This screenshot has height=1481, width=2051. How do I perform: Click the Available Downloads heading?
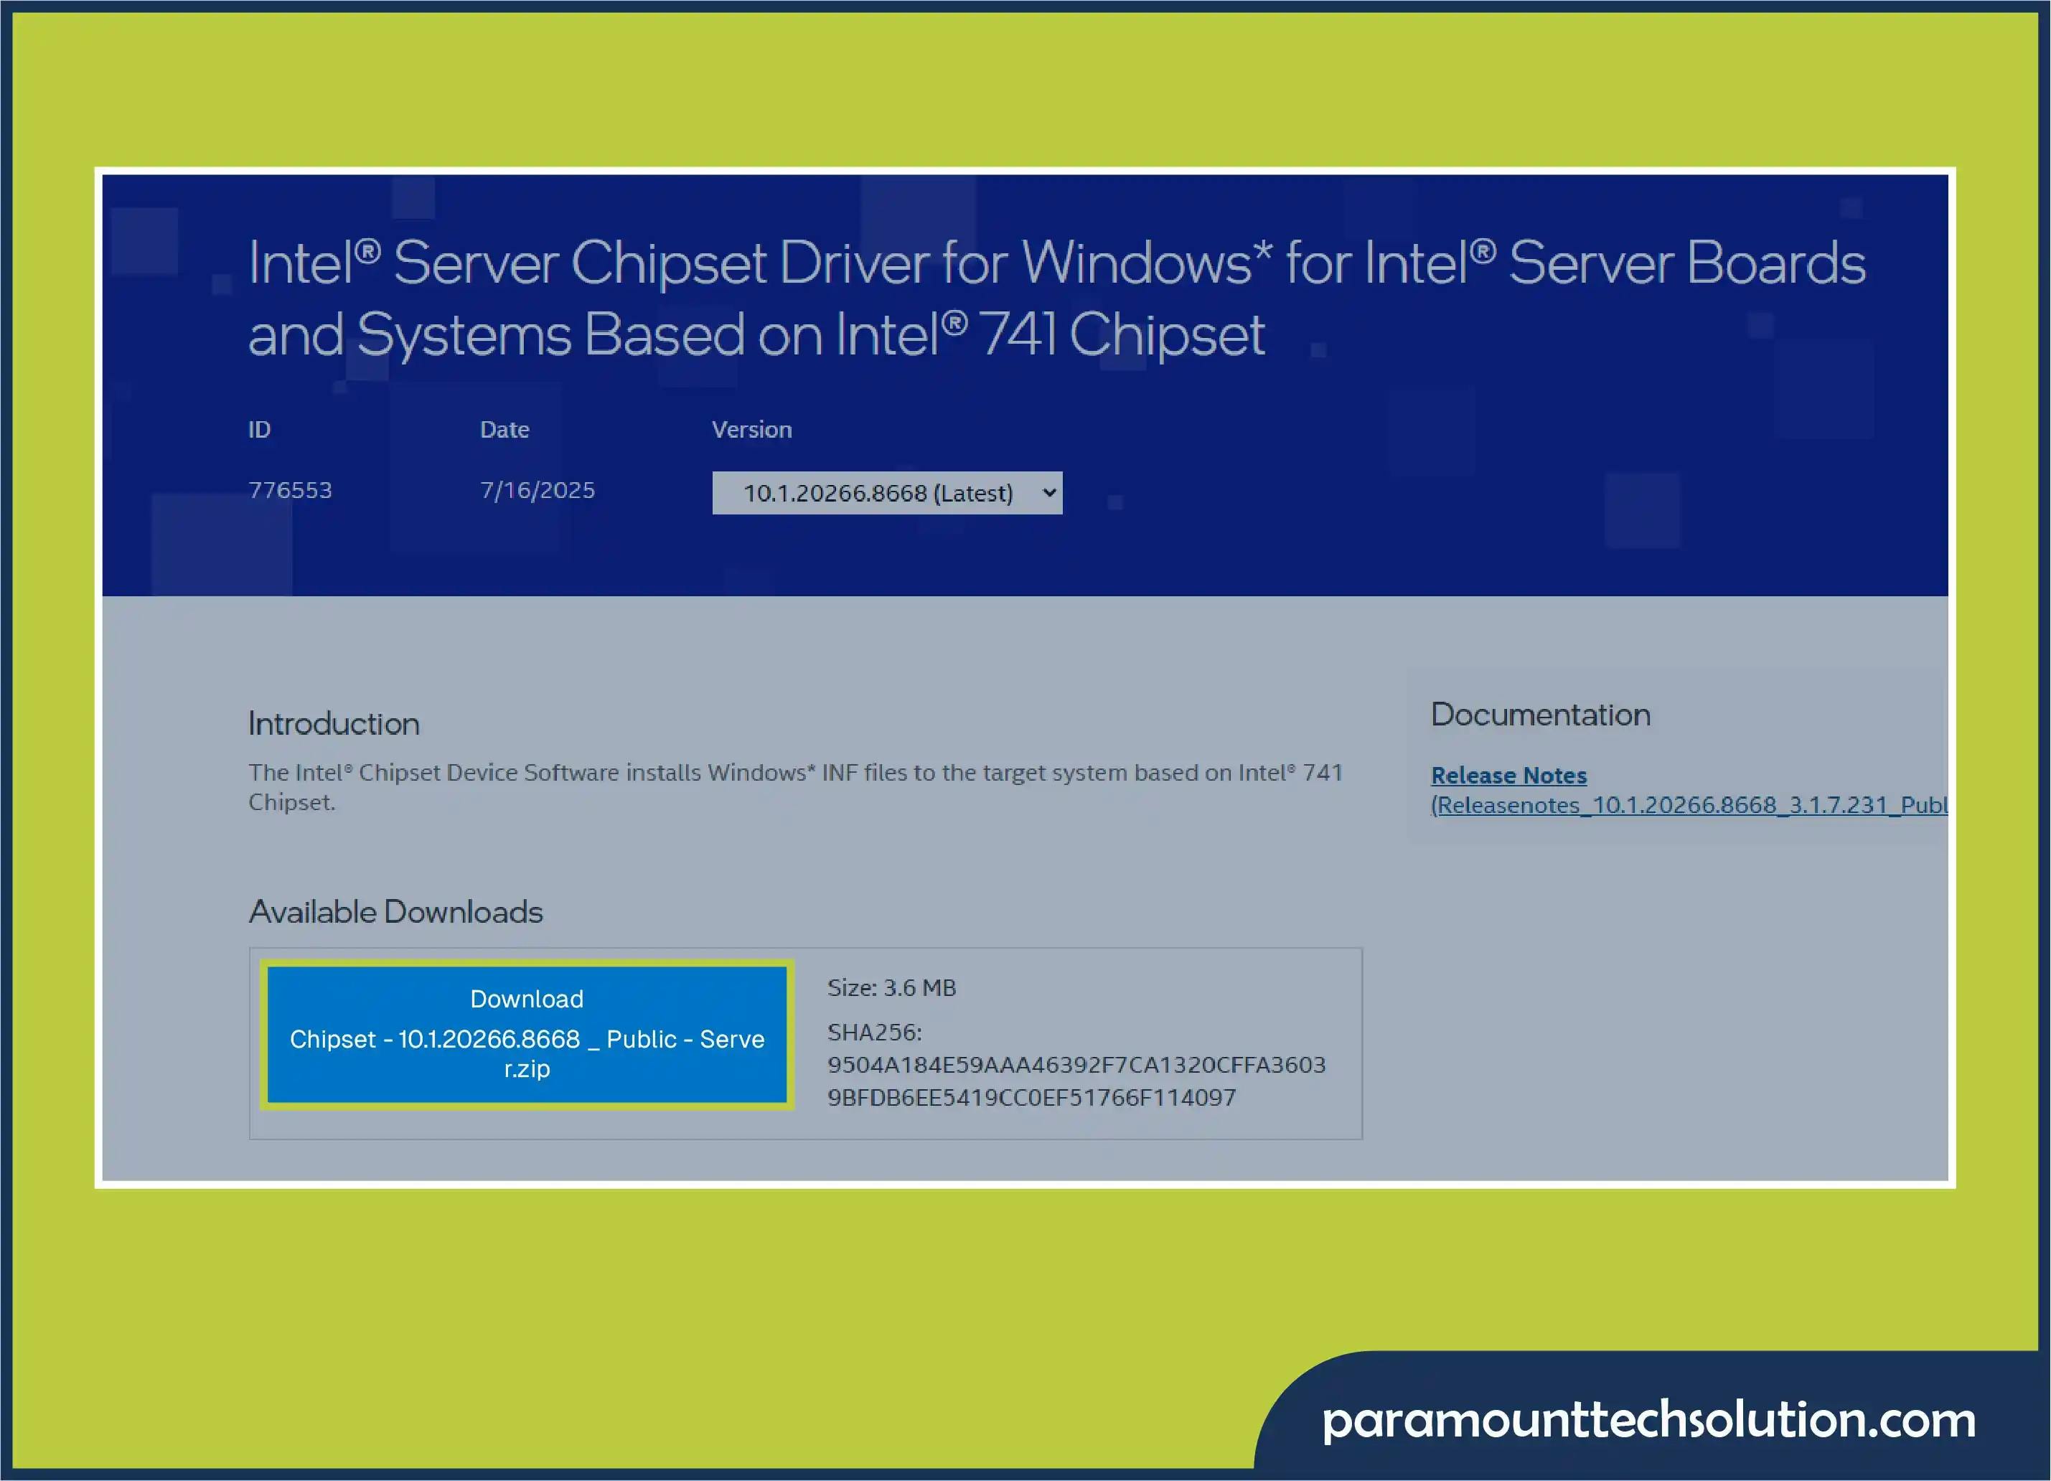point(395,911)
